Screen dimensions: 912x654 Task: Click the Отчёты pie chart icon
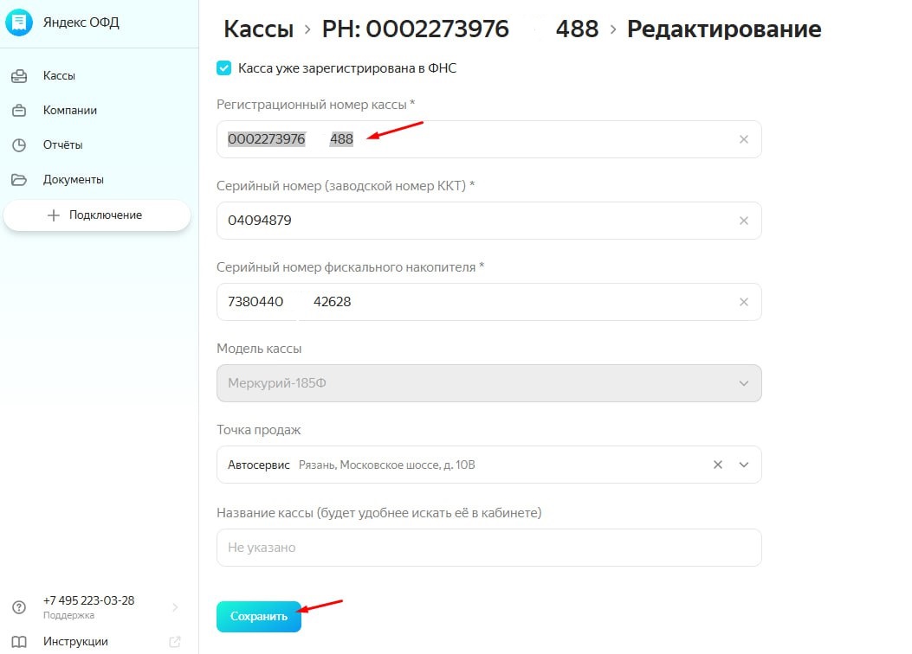[19, 145]
